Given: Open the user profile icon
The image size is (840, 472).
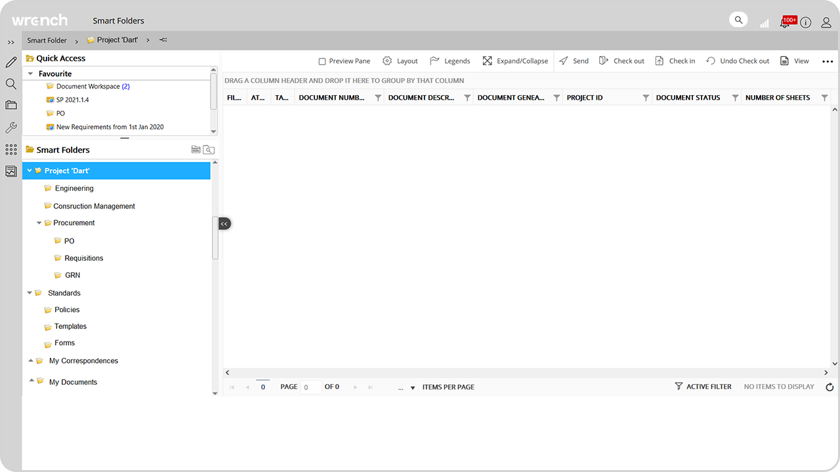Looking at the screenshot, I should [826, 23].
